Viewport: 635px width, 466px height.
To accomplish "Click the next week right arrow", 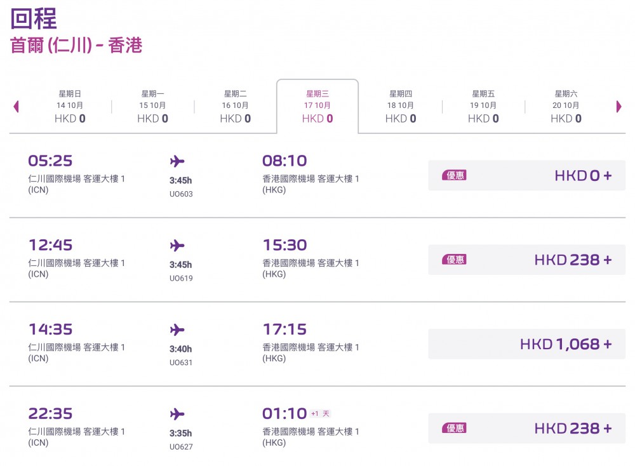I will (618, 107).
